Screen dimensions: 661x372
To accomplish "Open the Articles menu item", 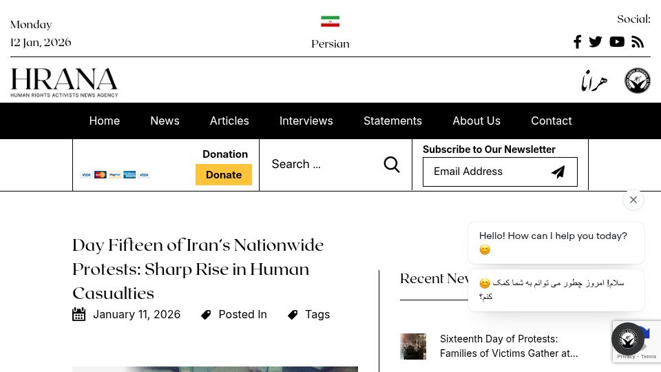I will (x=229, y=121).
